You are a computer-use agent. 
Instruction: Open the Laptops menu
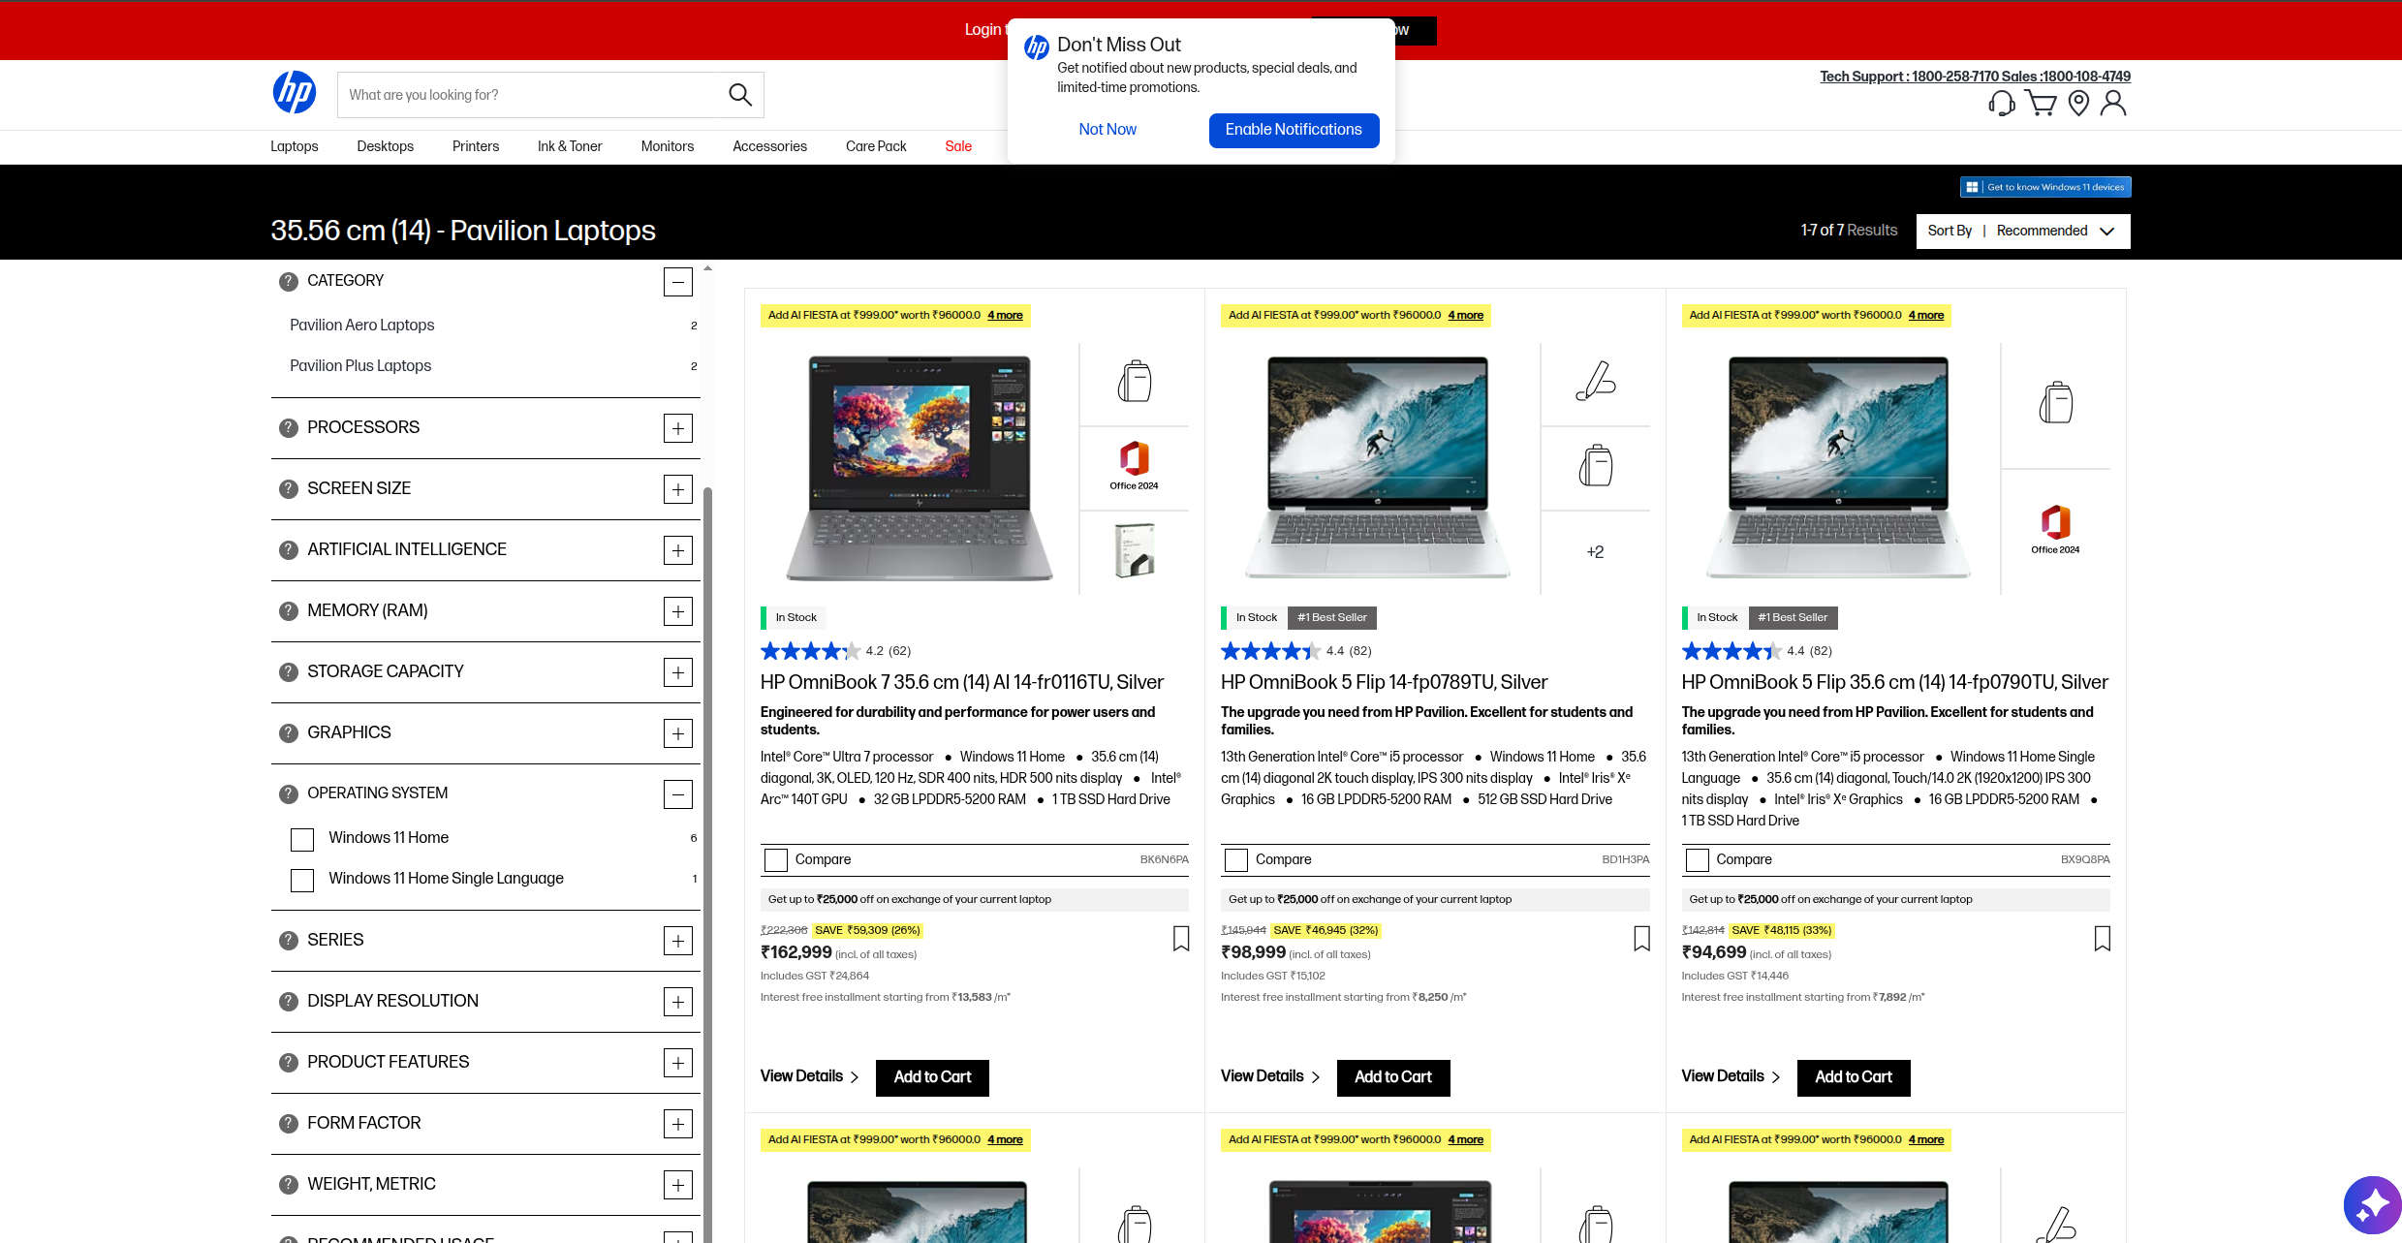295,146
